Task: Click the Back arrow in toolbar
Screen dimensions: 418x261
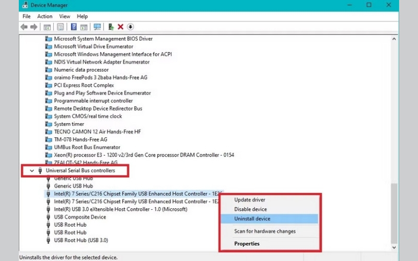Action: [x=24, y=27]
